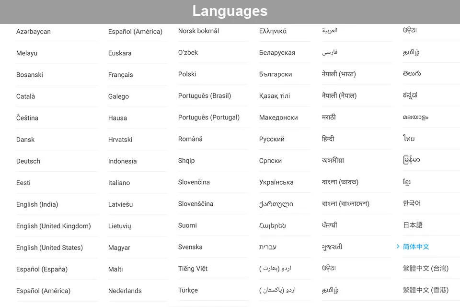
Task: Pick Español (España)
Action: pyautogui.click(x=42, y=269)
